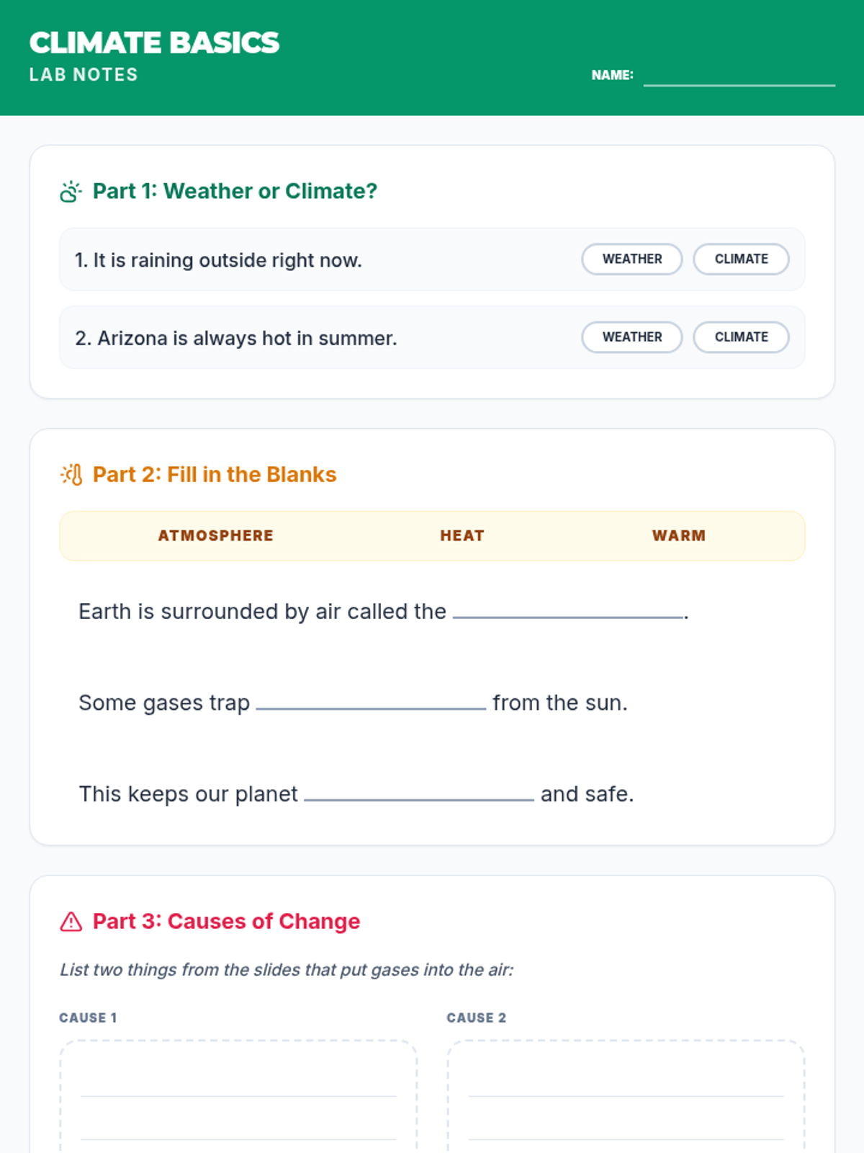Click the Cause 2 answer box
Screen dimensions: 864x1153
(625, 1095)
